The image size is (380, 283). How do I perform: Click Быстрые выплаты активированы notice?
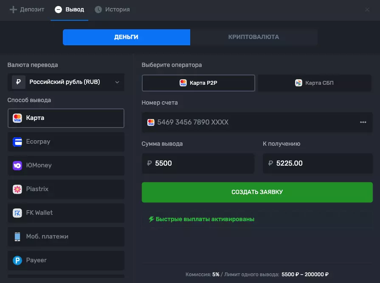pyautogui.click(x=201, y=219)
